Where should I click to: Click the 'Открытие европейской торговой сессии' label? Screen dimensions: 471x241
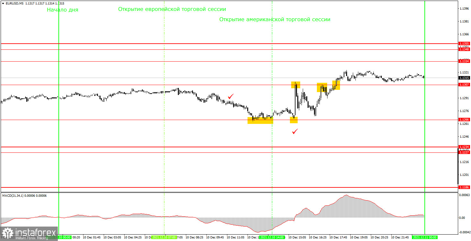pyautogui.click(x=172, y=9)
